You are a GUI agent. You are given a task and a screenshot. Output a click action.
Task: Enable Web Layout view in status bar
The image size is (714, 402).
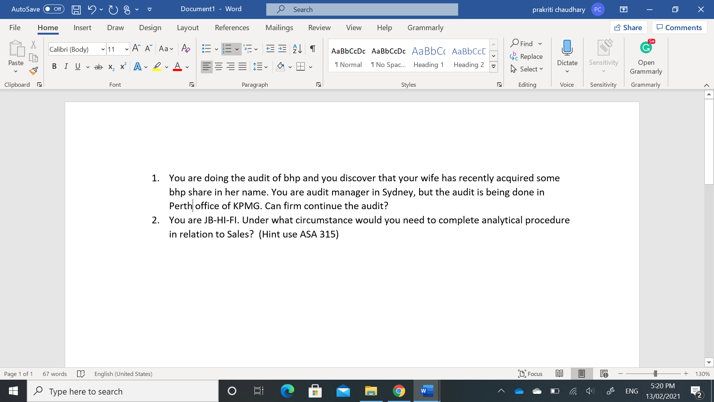coord(603,374)
